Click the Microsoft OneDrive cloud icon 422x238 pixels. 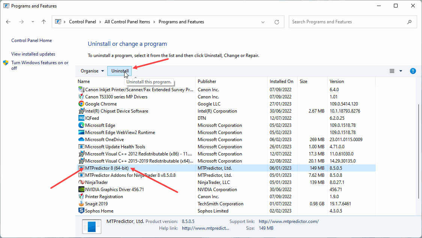(x=81, y=140)
